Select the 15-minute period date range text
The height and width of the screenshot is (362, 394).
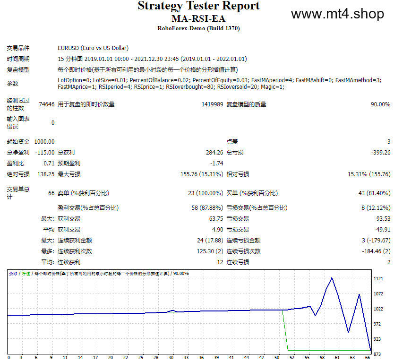pos(152,59)
